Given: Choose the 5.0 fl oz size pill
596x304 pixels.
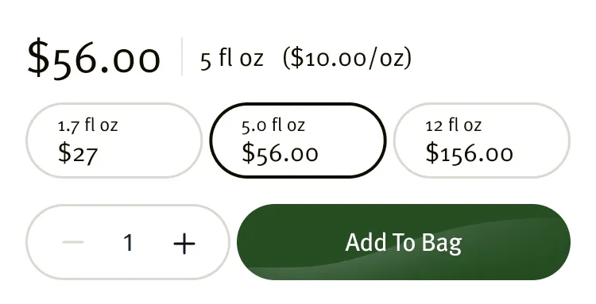Looking at the screenshot, I should pyautogui.click(x=298, y=140).
